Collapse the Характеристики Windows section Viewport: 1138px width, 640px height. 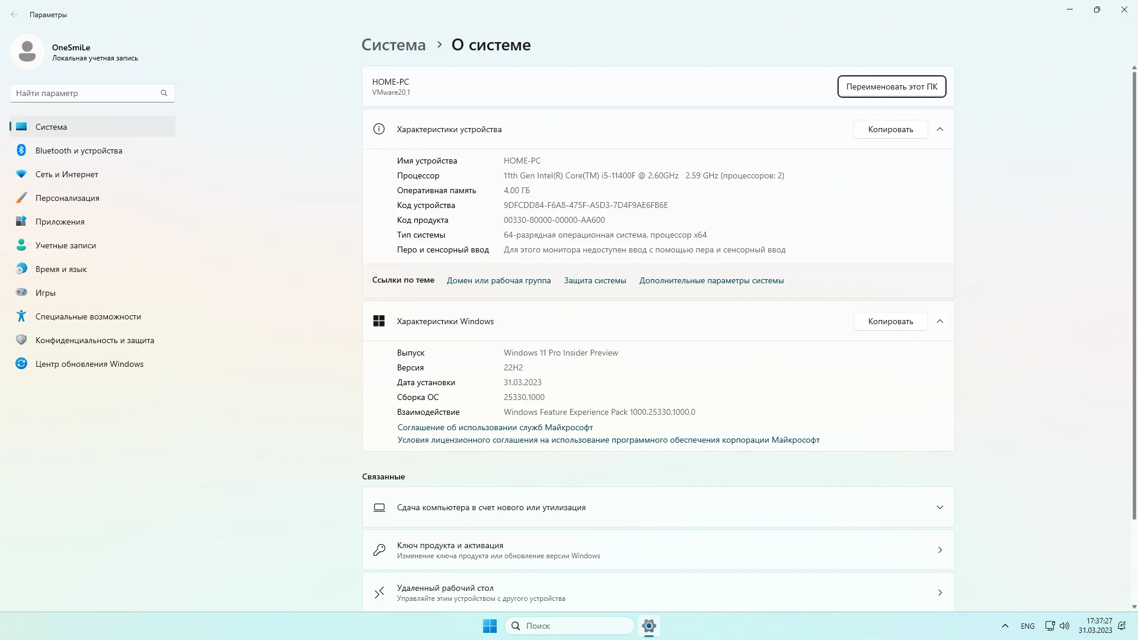click(940, 321)
